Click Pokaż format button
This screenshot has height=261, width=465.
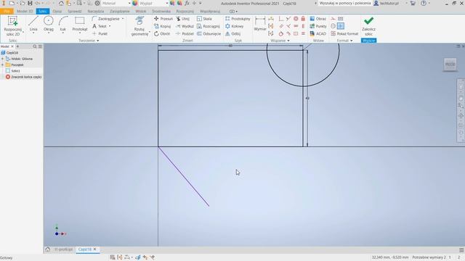[x=344, y=34]
